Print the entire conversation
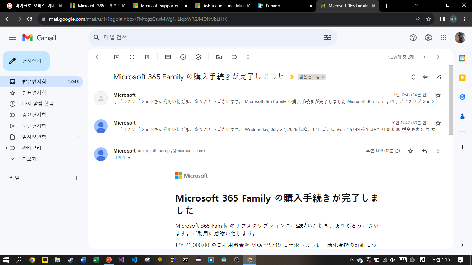The image size is (472, 265). (426, 77)
